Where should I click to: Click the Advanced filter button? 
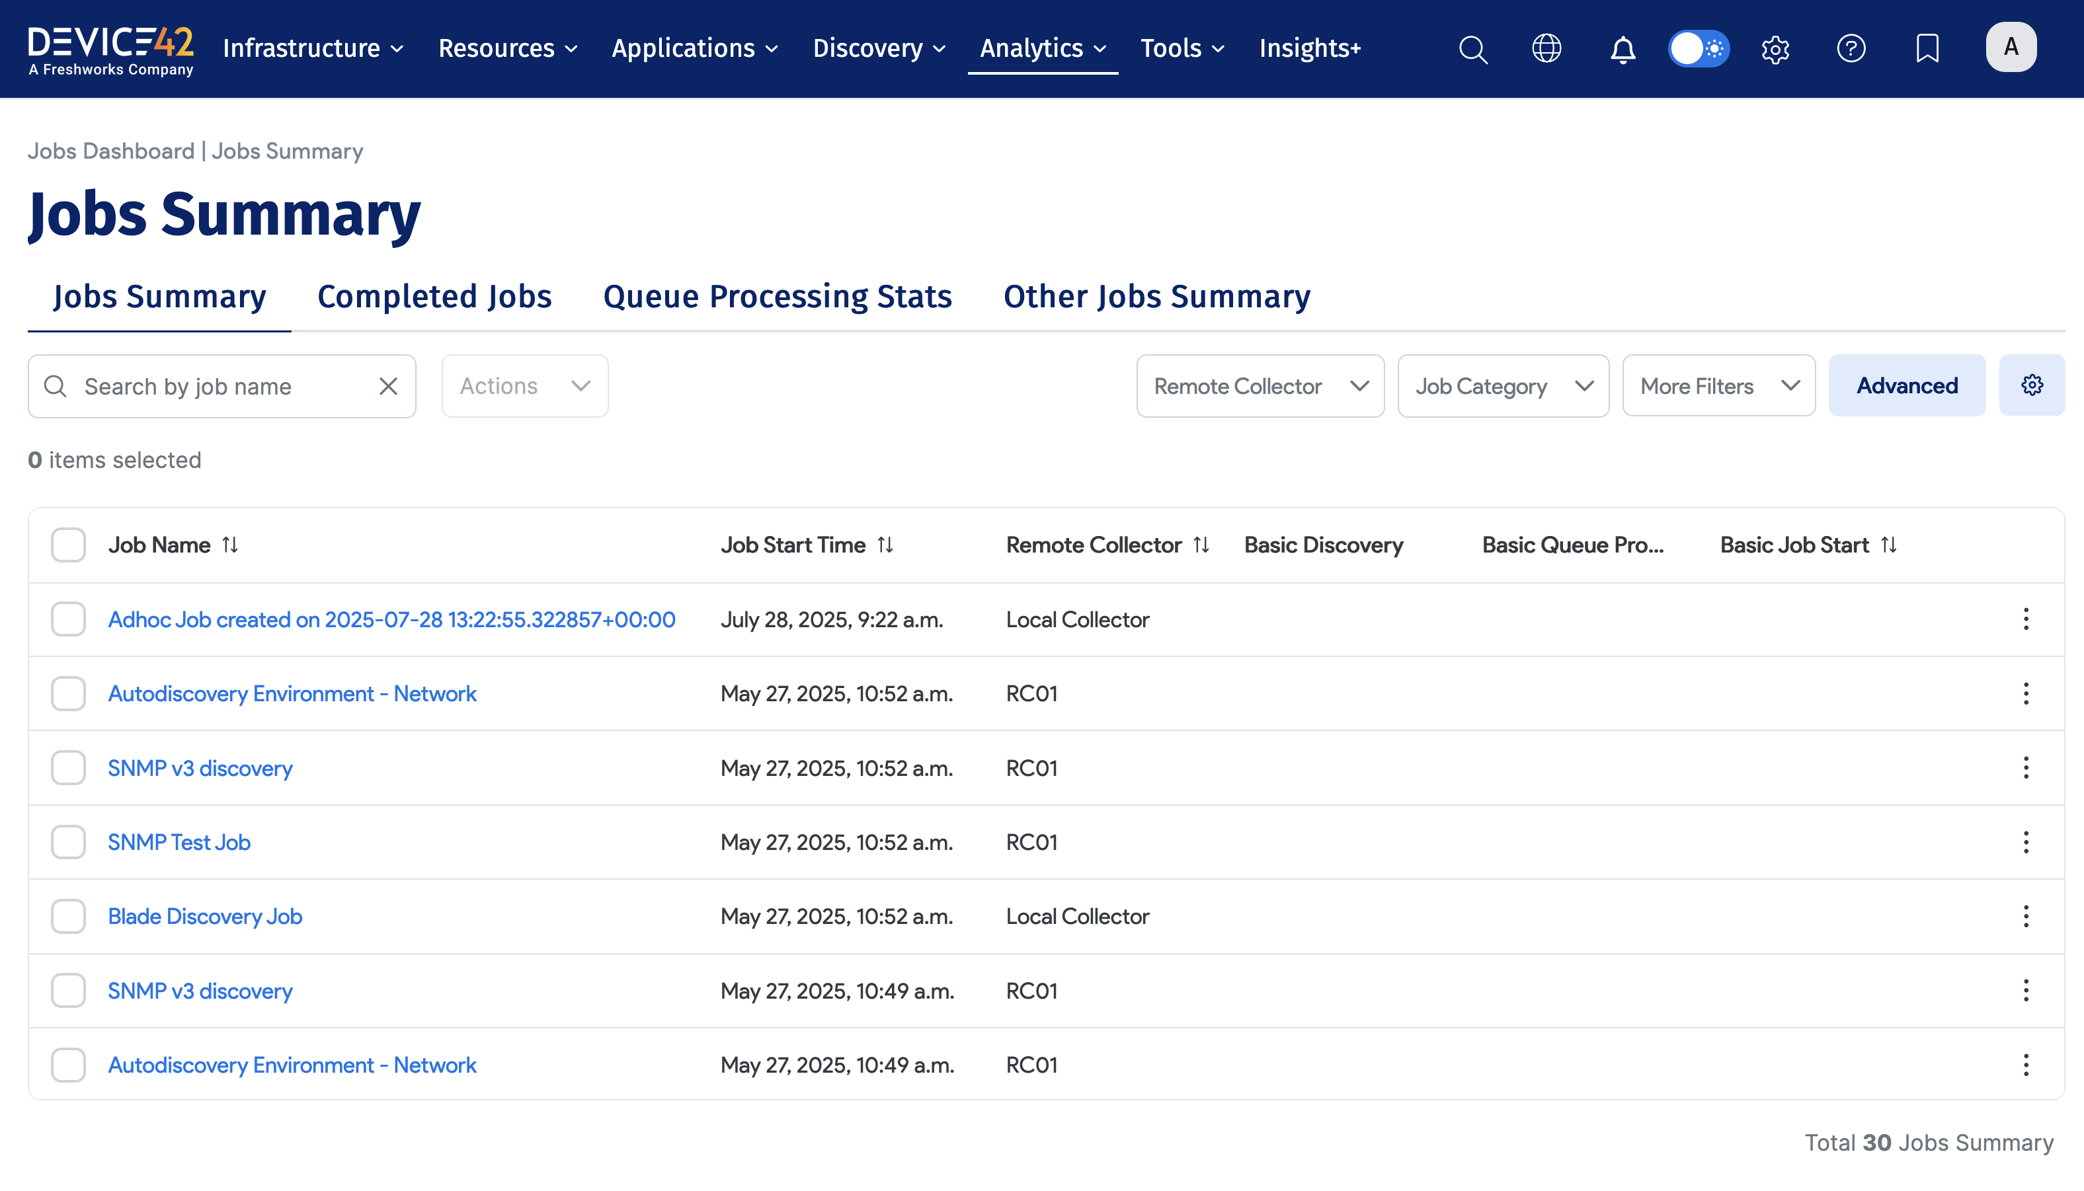(x=1906, y=385)
